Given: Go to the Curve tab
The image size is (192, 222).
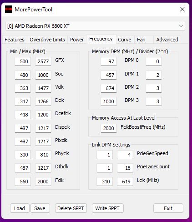Looking at the screenshot, I should [125, 40].
